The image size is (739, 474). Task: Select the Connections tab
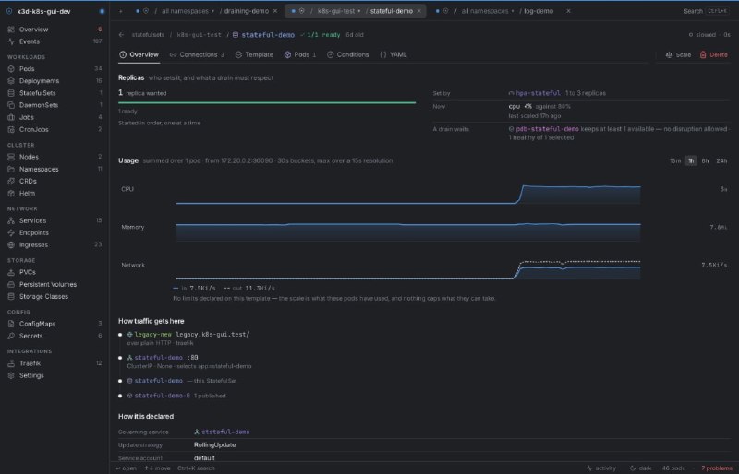(197, 54)
